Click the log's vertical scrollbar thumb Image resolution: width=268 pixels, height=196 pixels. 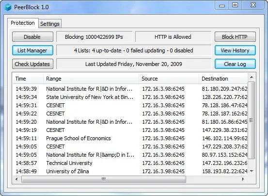(x=252, y=120)
